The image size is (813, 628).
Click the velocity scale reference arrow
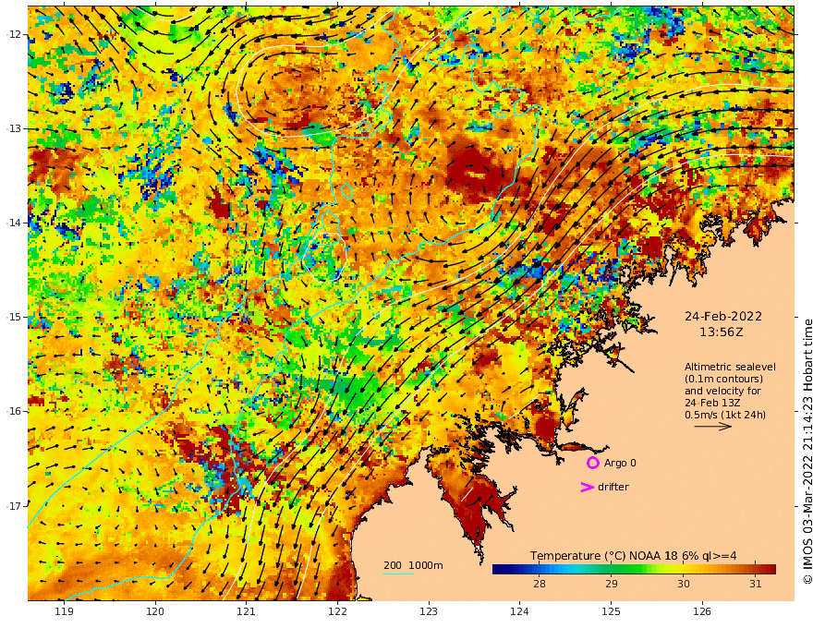(x=713, y=427)
